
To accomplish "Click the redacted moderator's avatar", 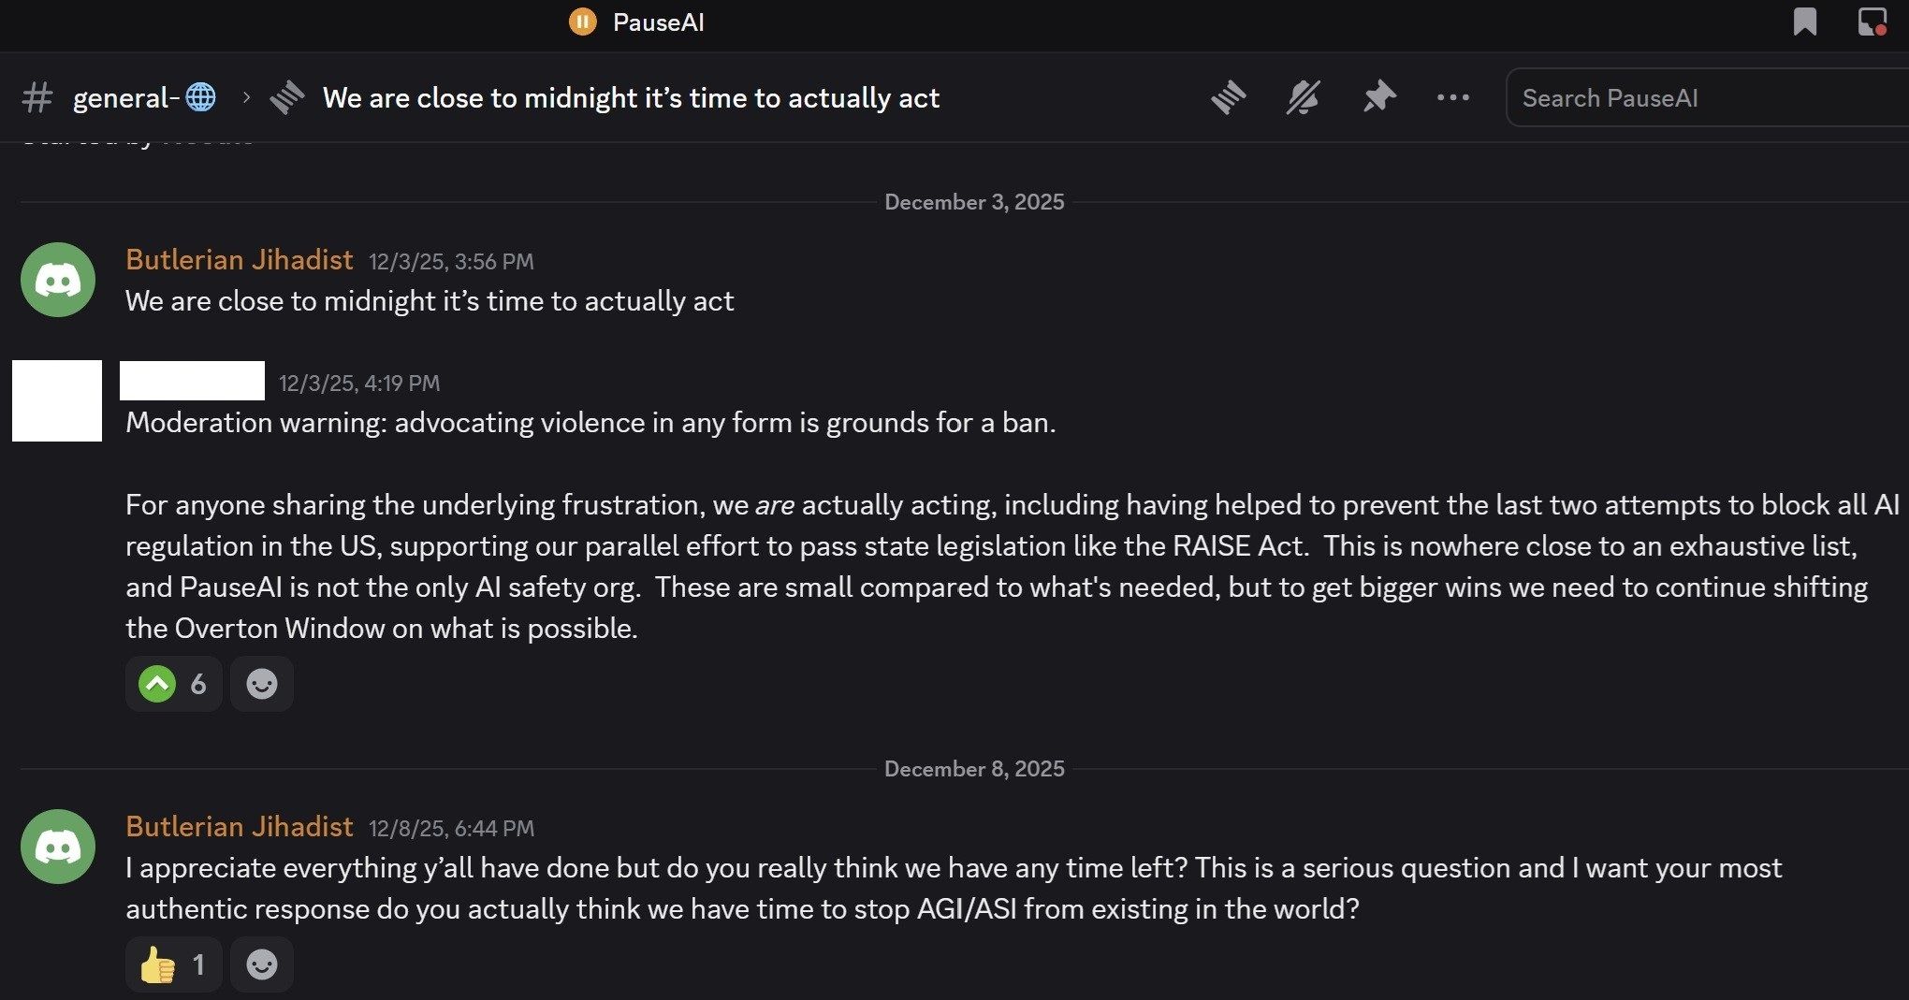I will tap(57, 400).
